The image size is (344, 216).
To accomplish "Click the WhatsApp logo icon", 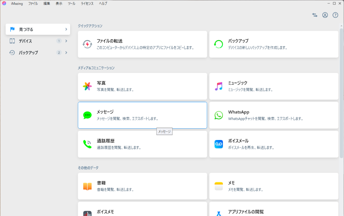I will coord(219,115).
